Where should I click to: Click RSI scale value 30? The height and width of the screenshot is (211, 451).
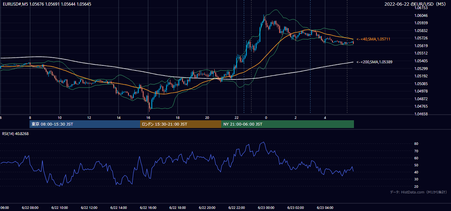tap(416, 179)
